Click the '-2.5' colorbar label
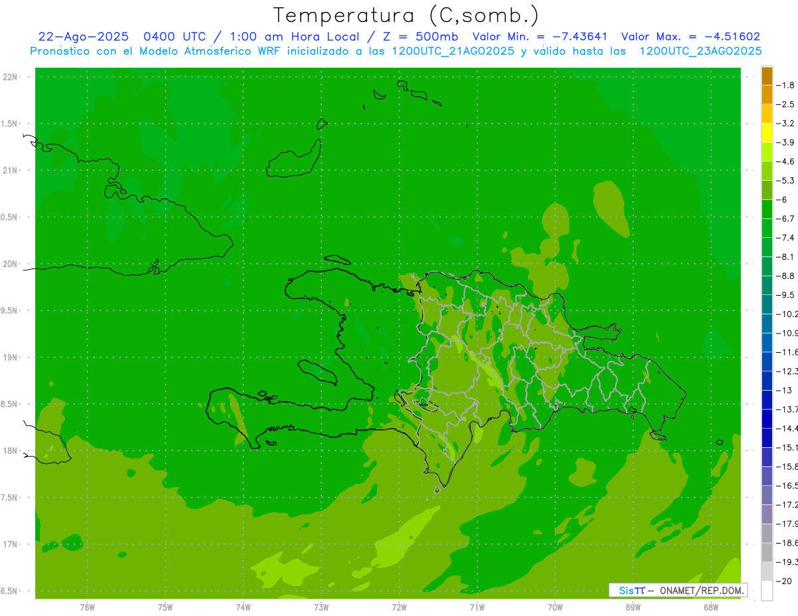798x616 pixels. click(x=785, y=104)
